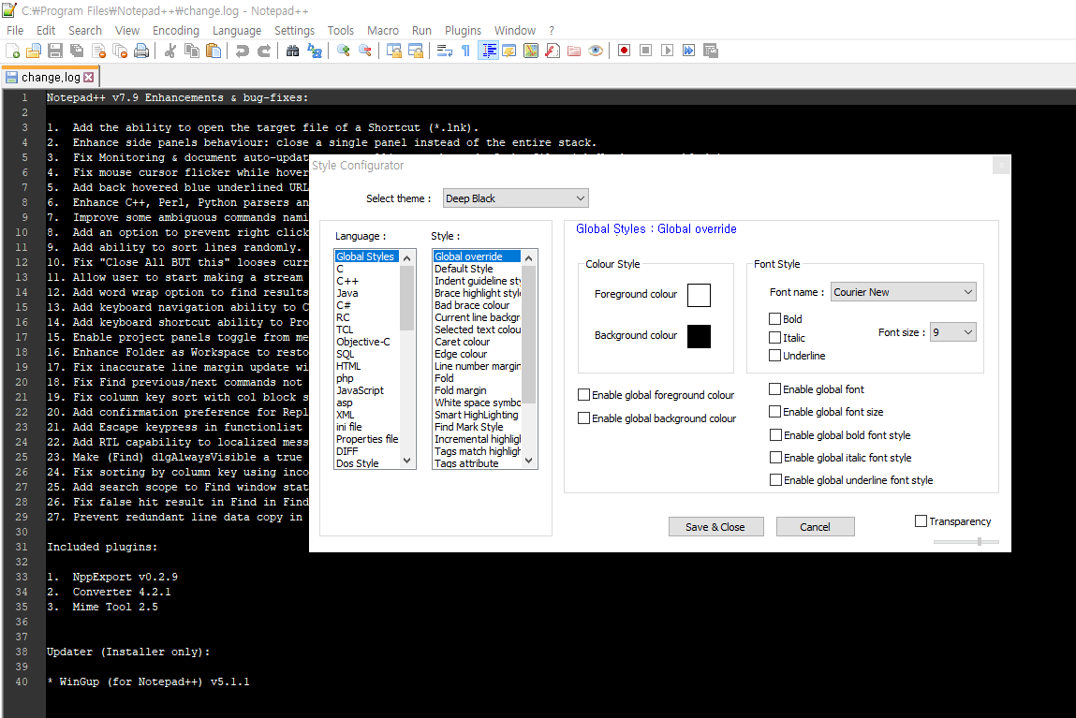The width and height of the screenshot is (1076, 718).
Task: Check the Underline font style box
Action: coord(774,355)
